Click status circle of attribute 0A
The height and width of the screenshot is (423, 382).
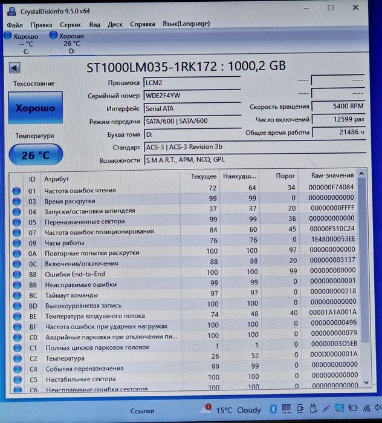[x=17, y=254]
